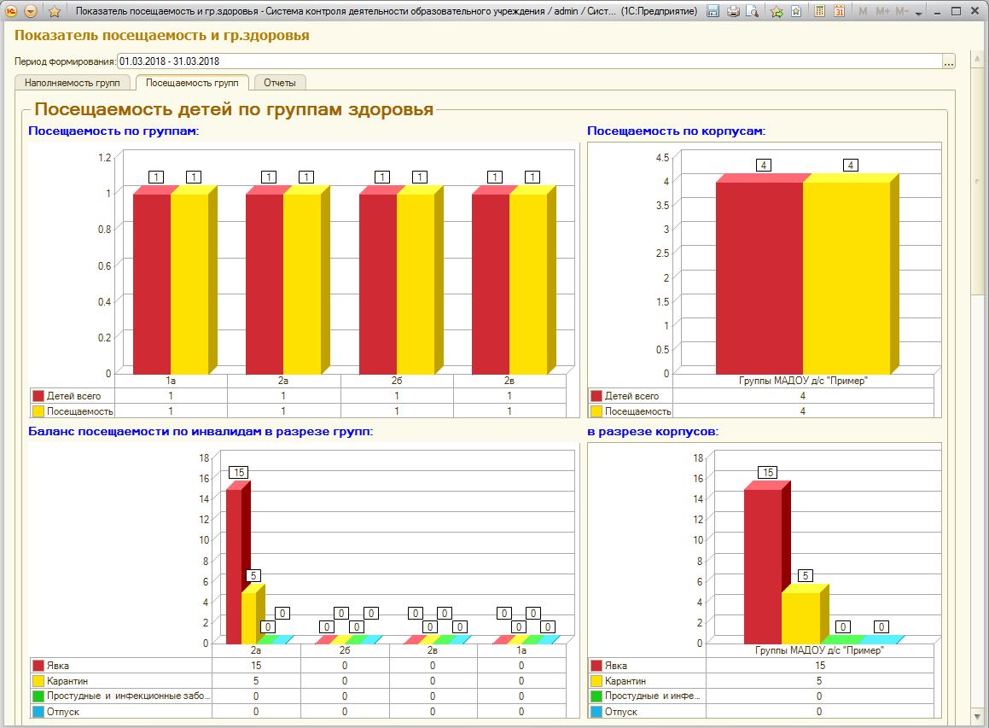989x728 pixels.
Task: Select the Посещаемость групп tab
Action: coord(192,83)
